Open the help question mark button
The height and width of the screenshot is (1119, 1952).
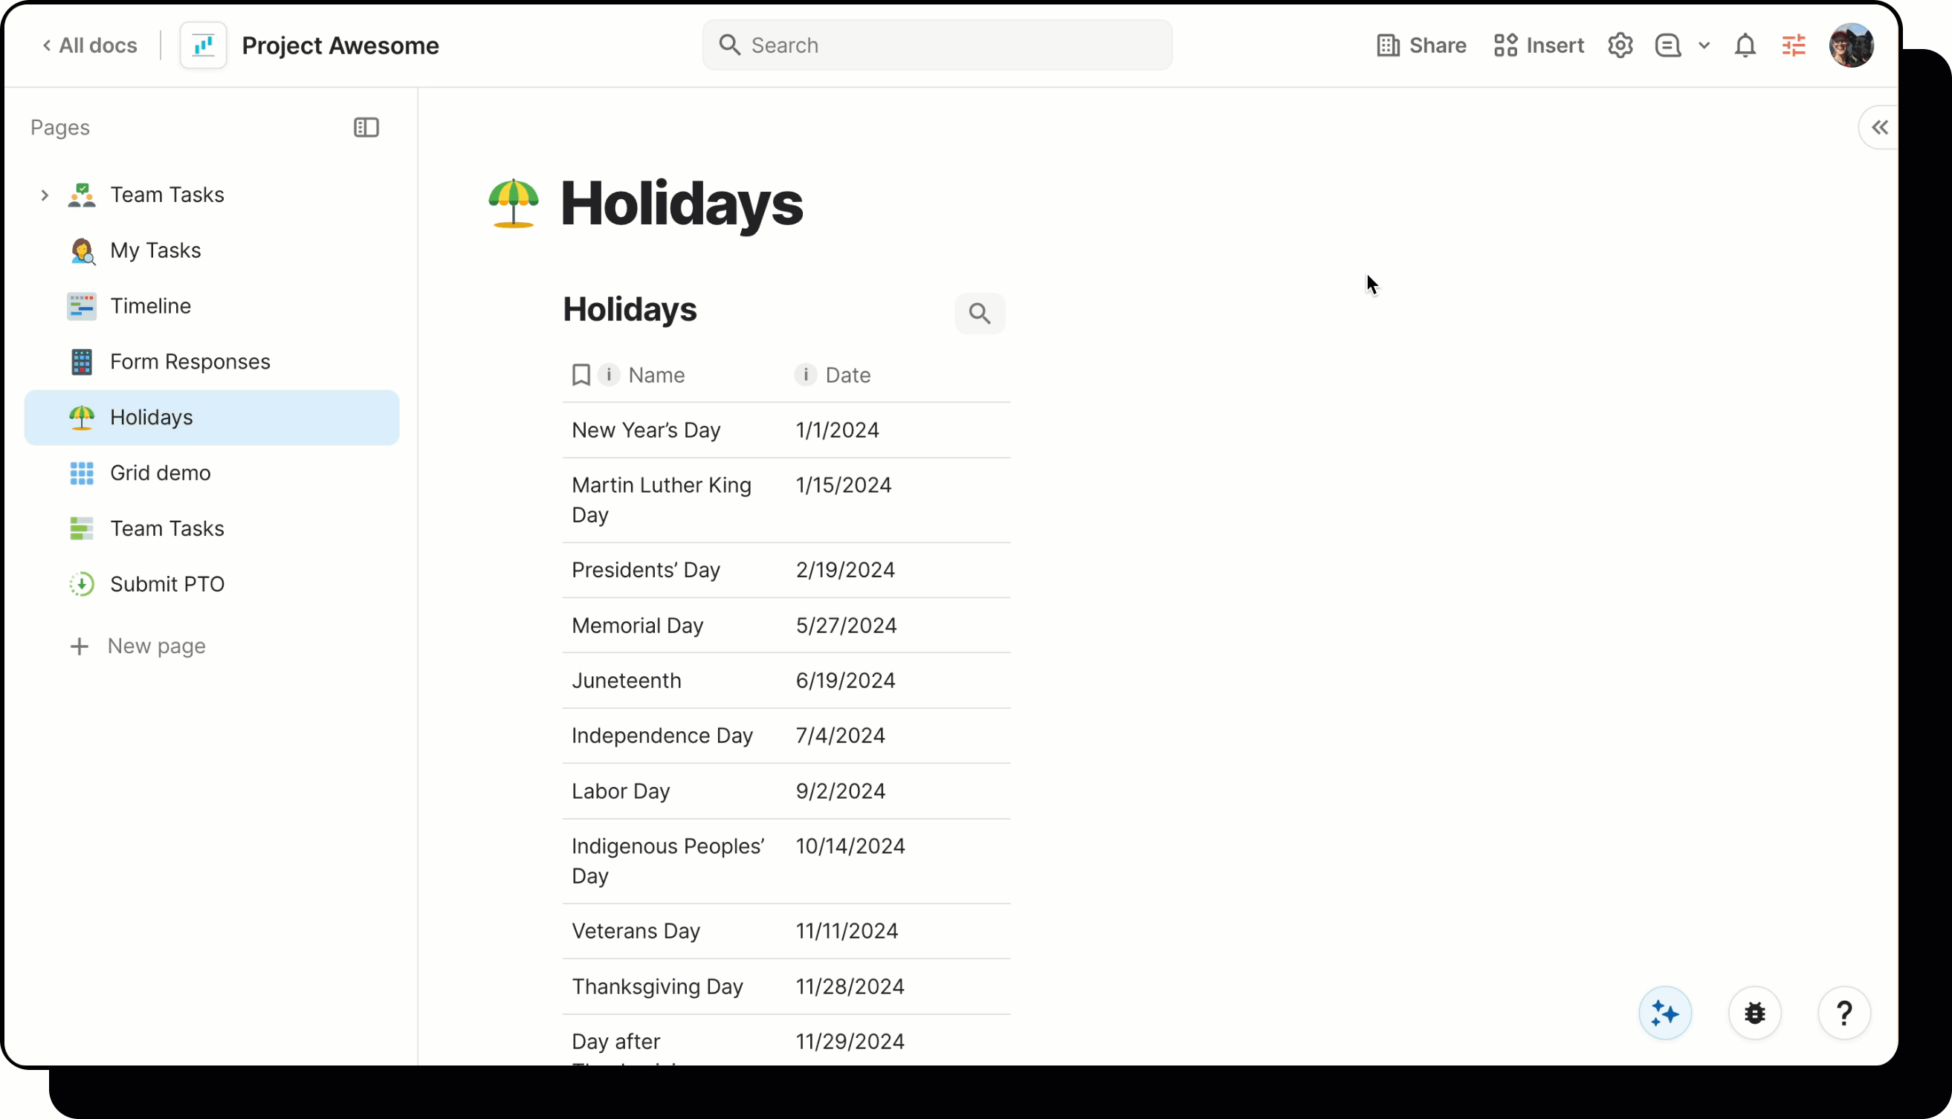[x=1843, y=1013]
